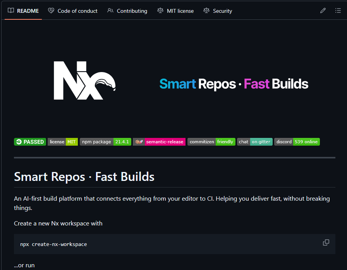Open the PASSED CI status badge
This screenshot has width=347, height=270.
click(x=30, y=142)
